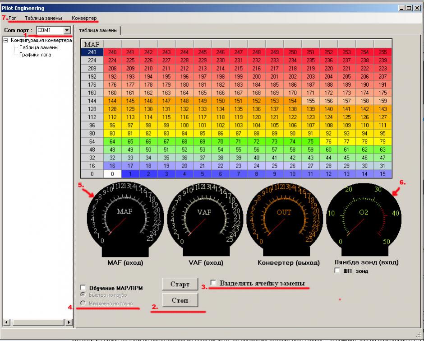This screenshot has width=424, height=341.
Task: Select table cell with value 7
Action: click(x=239, y=174)
